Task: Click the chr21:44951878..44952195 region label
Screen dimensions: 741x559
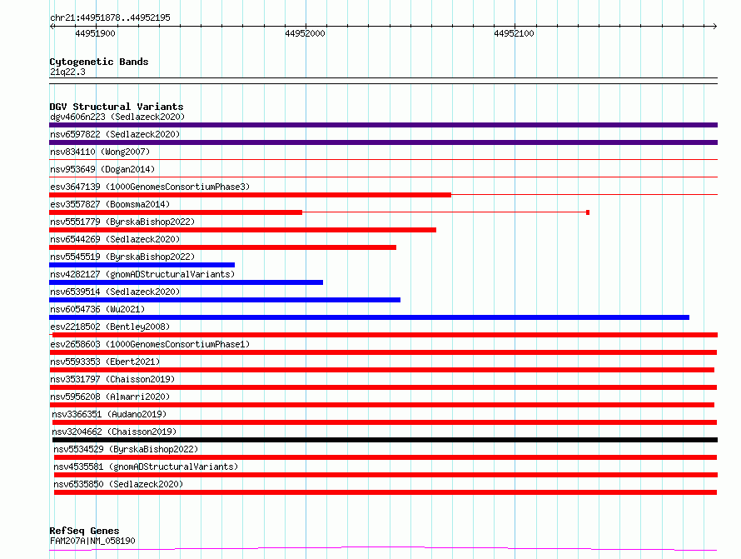Action: (x=110, y=18)
